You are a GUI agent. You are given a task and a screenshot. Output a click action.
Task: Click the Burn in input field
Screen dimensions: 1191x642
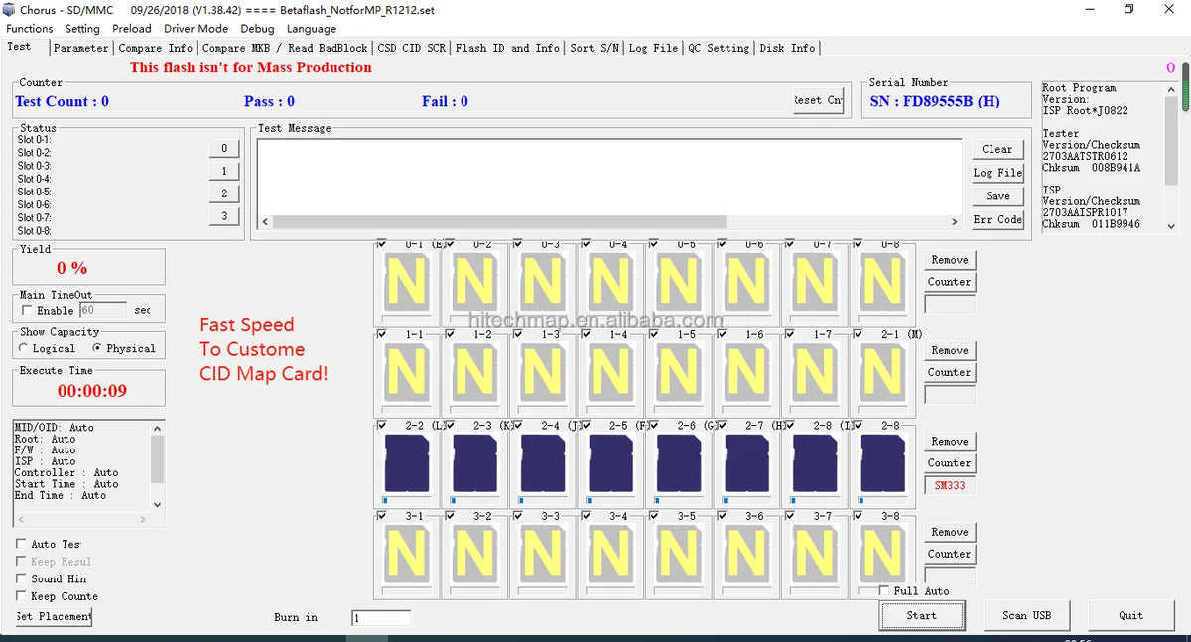coord(381,618)
